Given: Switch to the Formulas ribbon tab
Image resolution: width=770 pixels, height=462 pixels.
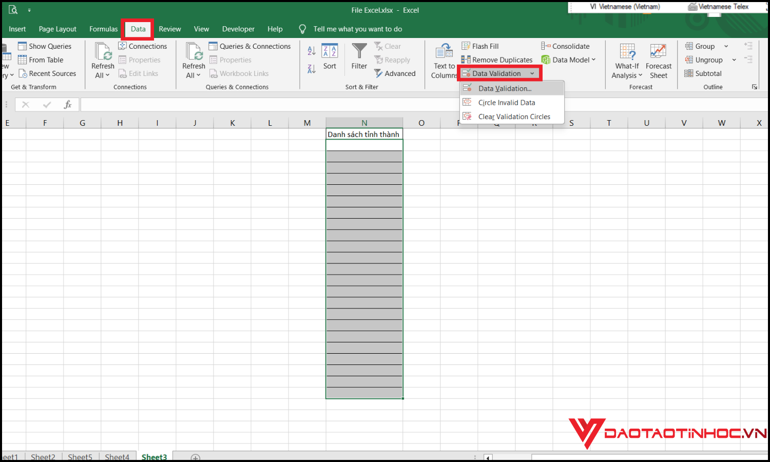Looking at the screenshot, I should click(x=103, y=29).
